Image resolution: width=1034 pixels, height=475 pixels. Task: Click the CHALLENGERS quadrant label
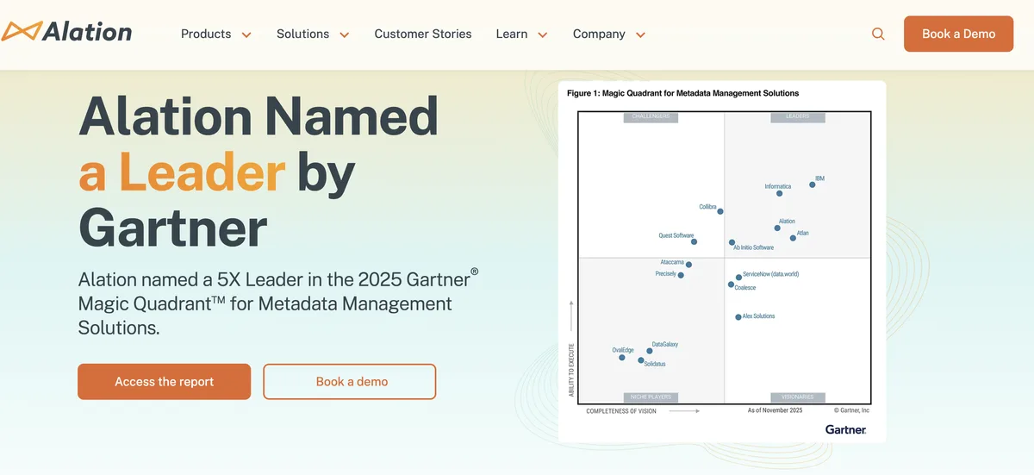tap(651, 116)
